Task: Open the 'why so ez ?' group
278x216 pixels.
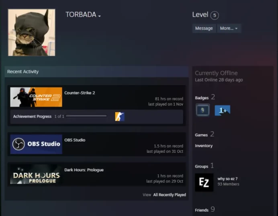Action: (x=228, y=179)
